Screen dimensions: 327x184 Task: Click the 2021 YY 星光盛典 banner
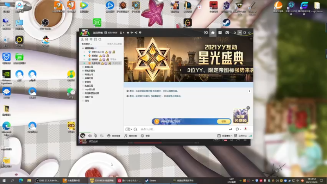pos(188,59)
